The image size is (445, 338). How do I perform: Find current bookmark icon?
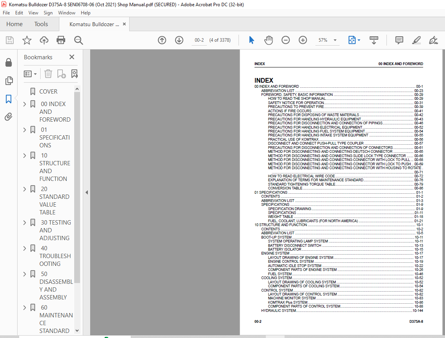(74, 74)
